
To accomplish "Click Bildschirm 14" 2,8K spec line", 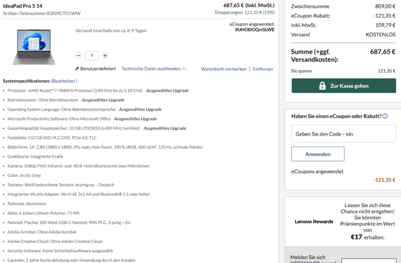I will pos(105,147).
